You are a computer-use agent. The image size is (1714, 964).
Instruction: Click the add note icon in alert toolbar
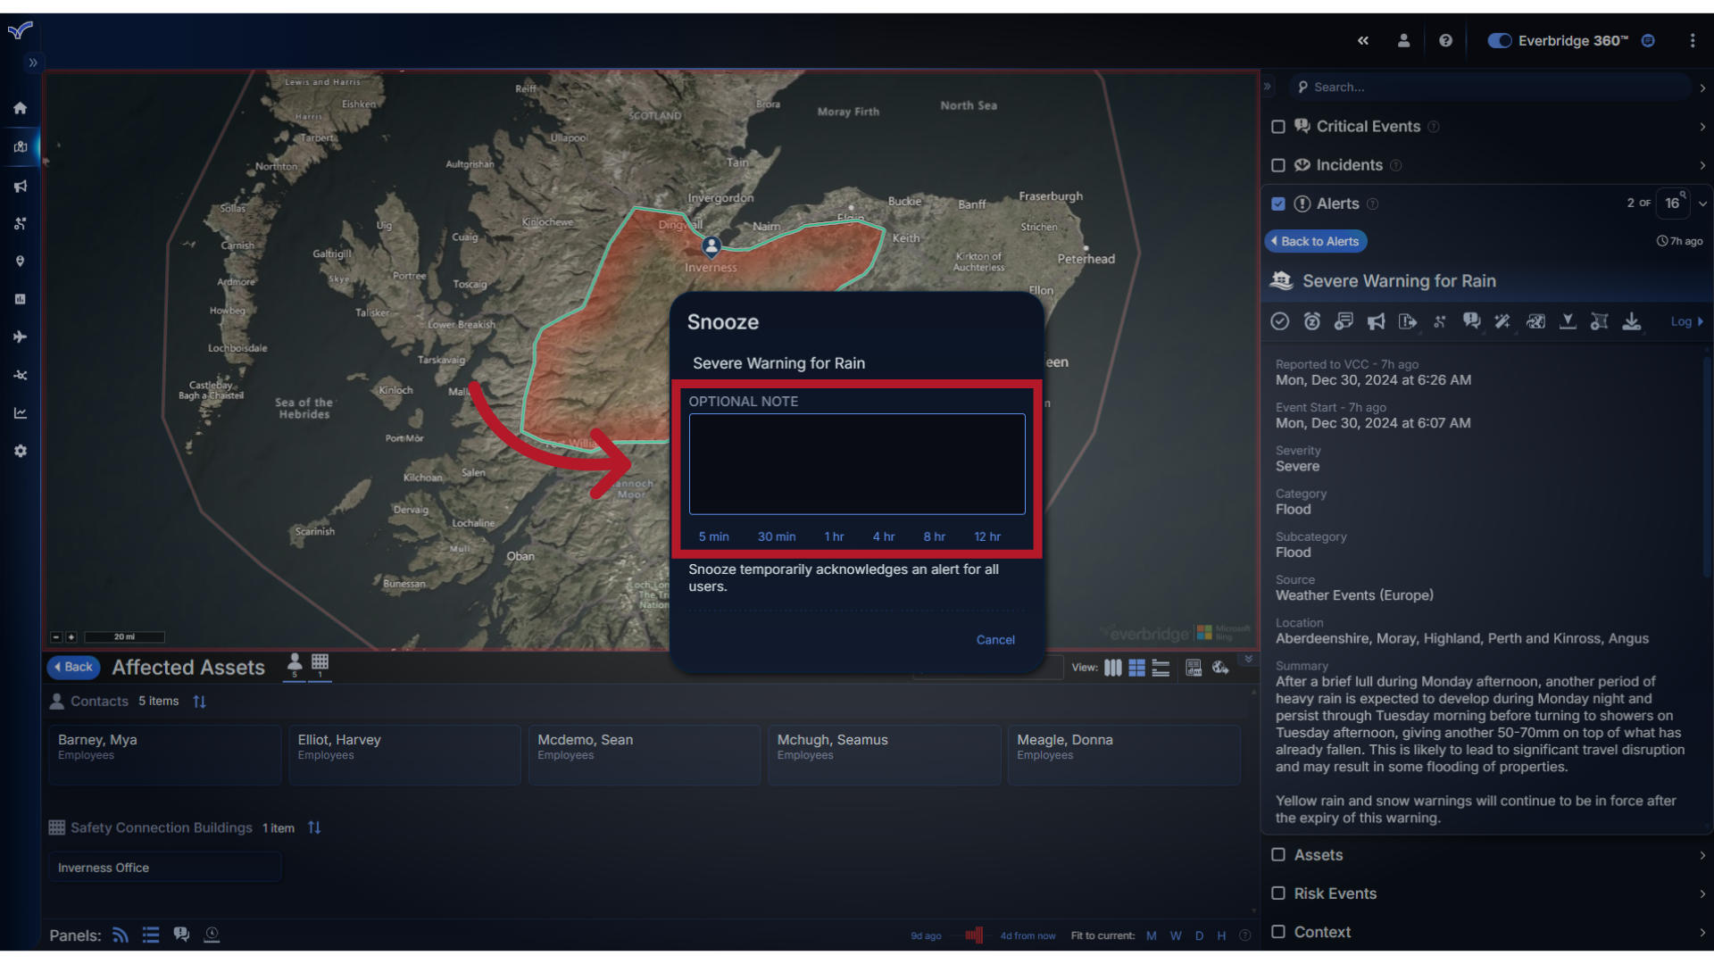1344,321
